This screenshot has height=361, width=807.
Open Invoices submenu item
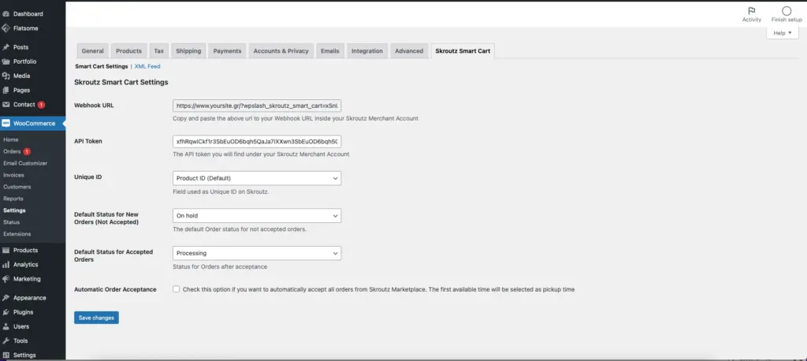tap(13, 175)
